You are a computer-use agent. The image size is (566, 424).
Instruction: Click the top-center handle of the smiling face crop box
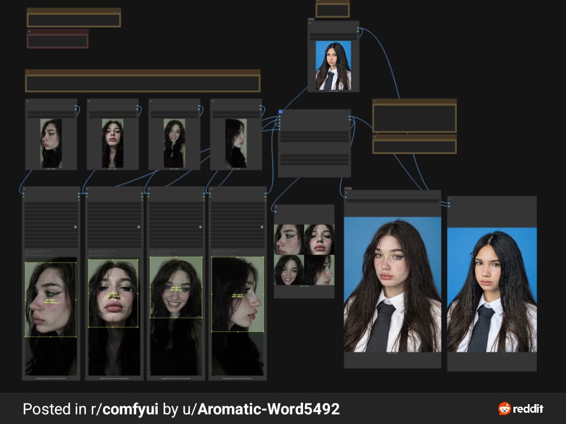click(175, 257)
